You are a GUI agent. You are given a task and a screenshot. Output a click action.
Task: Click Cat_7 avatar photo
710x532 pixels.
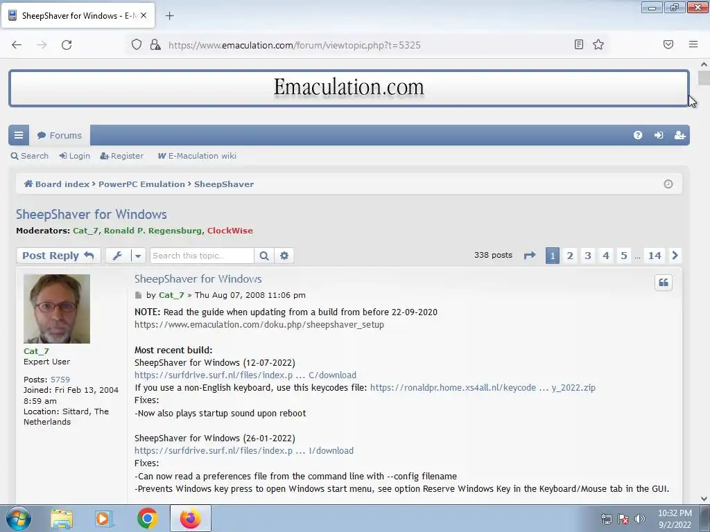[x=57, y=309]
